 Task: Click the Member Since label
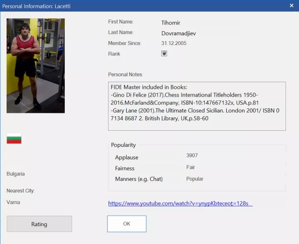(125, 43)
